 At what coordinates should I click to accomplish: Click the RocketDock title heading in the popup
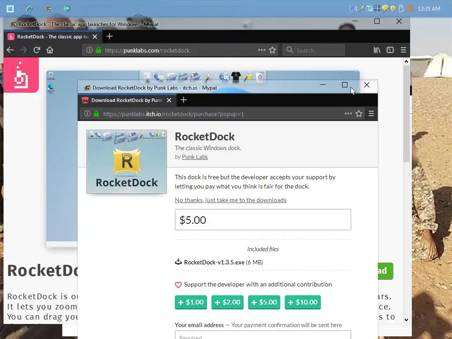(205, 136)
